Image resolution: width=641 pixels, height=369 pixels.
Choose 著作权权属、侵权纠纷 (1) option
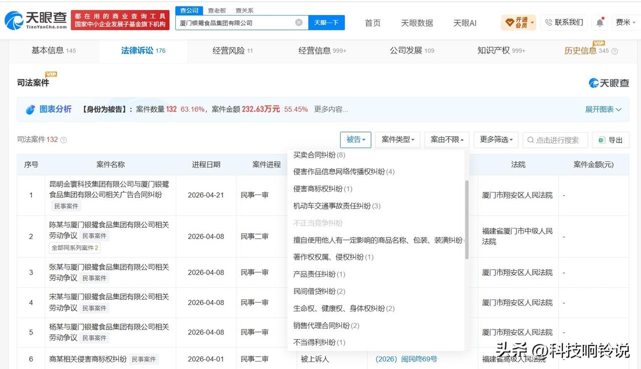(334, 257)
